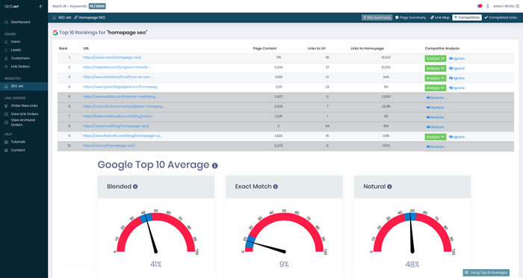Click the info icon beside Exact Match
The height and width of the screenshot is (278, 523).
(276, 187)
